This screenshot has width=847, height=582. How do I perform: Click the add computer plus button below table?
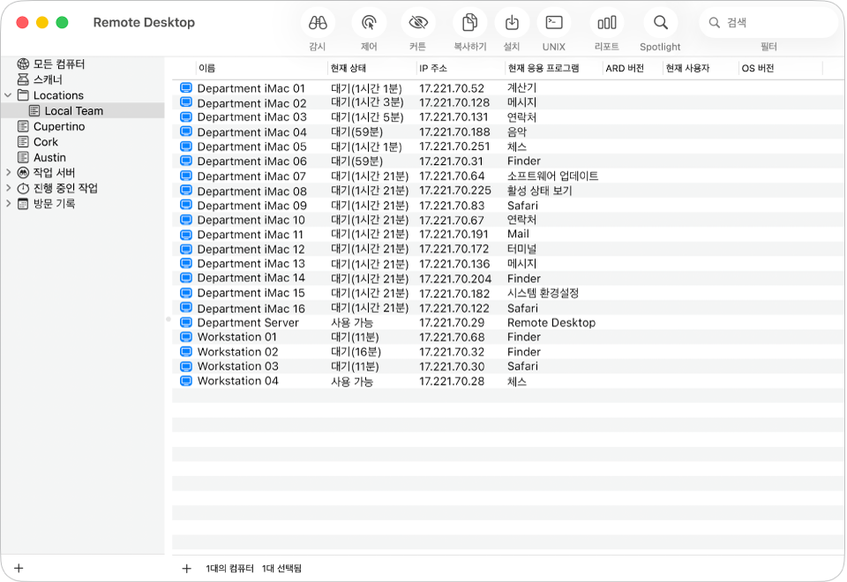[186, 568]
